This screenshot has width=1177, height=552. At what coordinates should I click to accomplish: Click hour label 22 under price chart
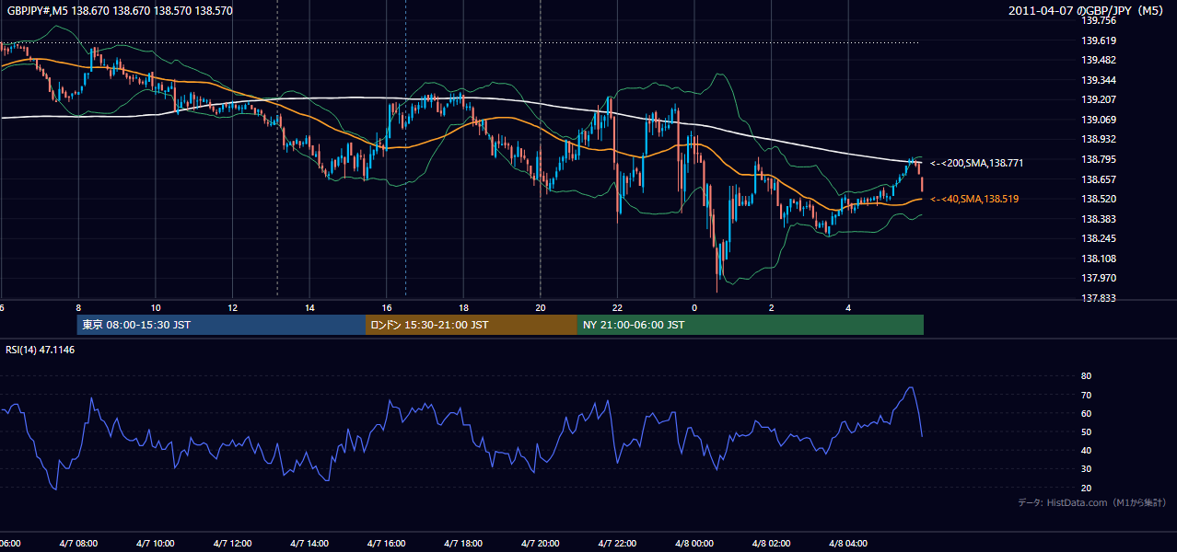coord(618,308)
